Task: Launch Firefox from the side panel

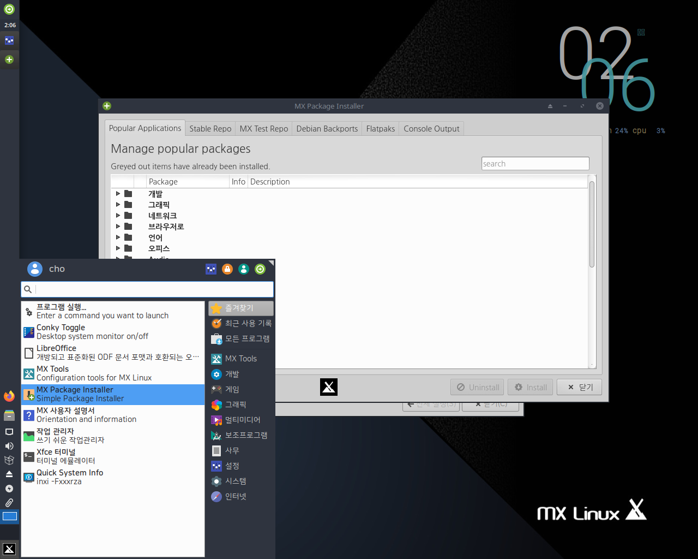Action: pos(9,396)
